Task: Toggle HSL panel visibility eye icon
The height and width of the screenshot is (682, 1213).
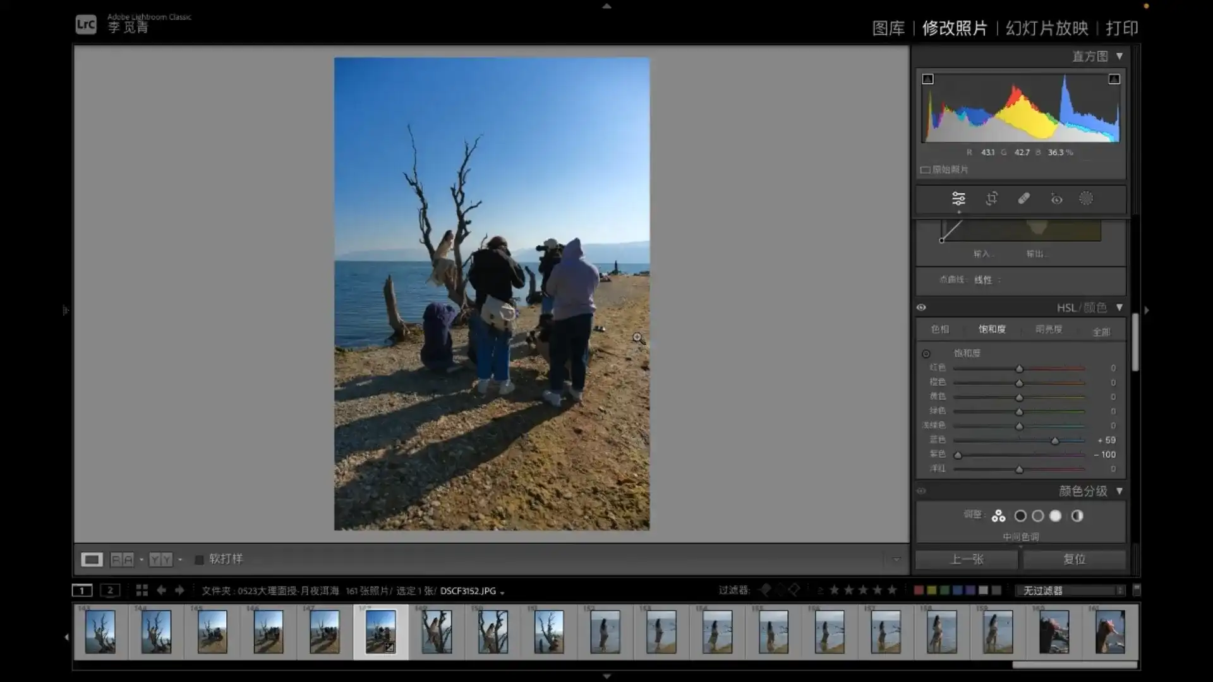Action: tap(921, 308)
